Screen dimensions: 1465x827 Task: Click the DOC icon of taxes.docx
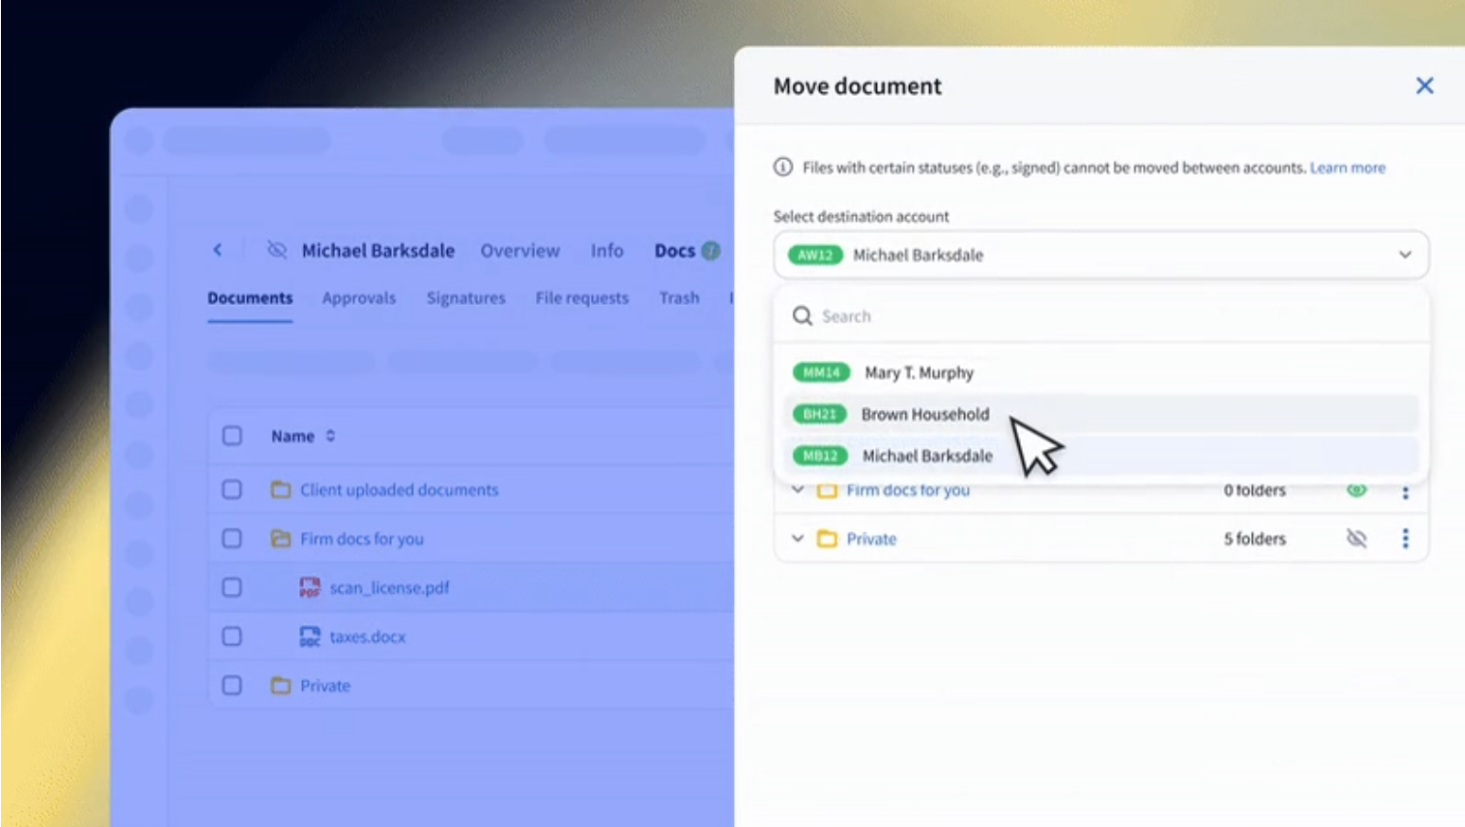(x=310, y=637)
